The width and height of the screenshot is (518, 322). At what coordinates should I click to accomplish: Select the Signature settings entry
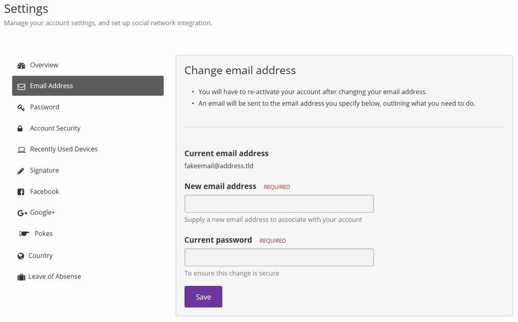click(44, 170)
